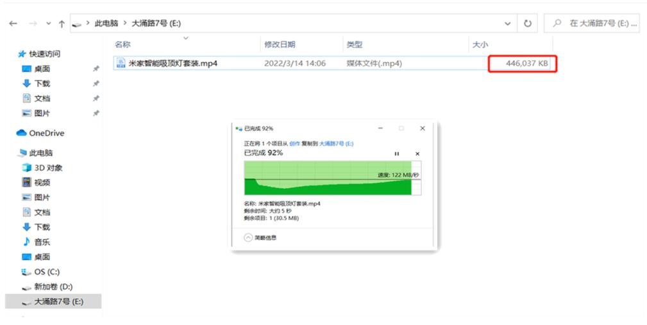The height and width of the screenshot is (325, 647).
Task: Select 3D 对象 folder in sidebar
Action: pos(48,168)
